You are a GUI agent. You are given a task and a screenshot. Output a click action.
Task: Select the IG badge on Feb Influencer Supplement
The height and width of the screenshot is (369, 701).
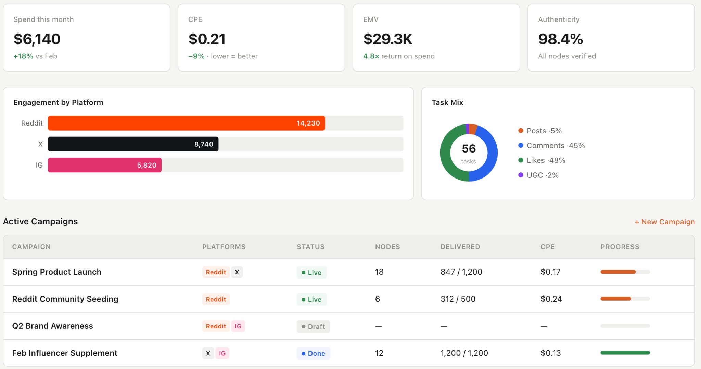point(222,353)
